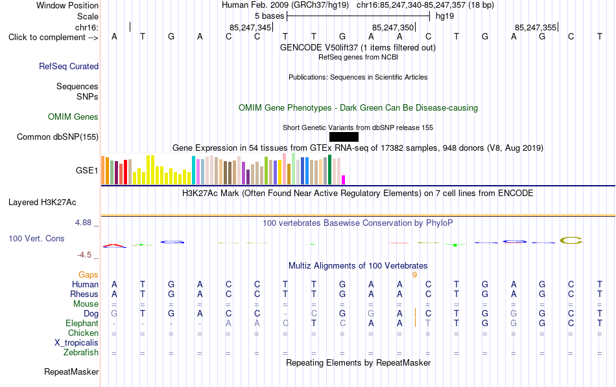Click the 'Click to complement -->' label

coord(53,38)
